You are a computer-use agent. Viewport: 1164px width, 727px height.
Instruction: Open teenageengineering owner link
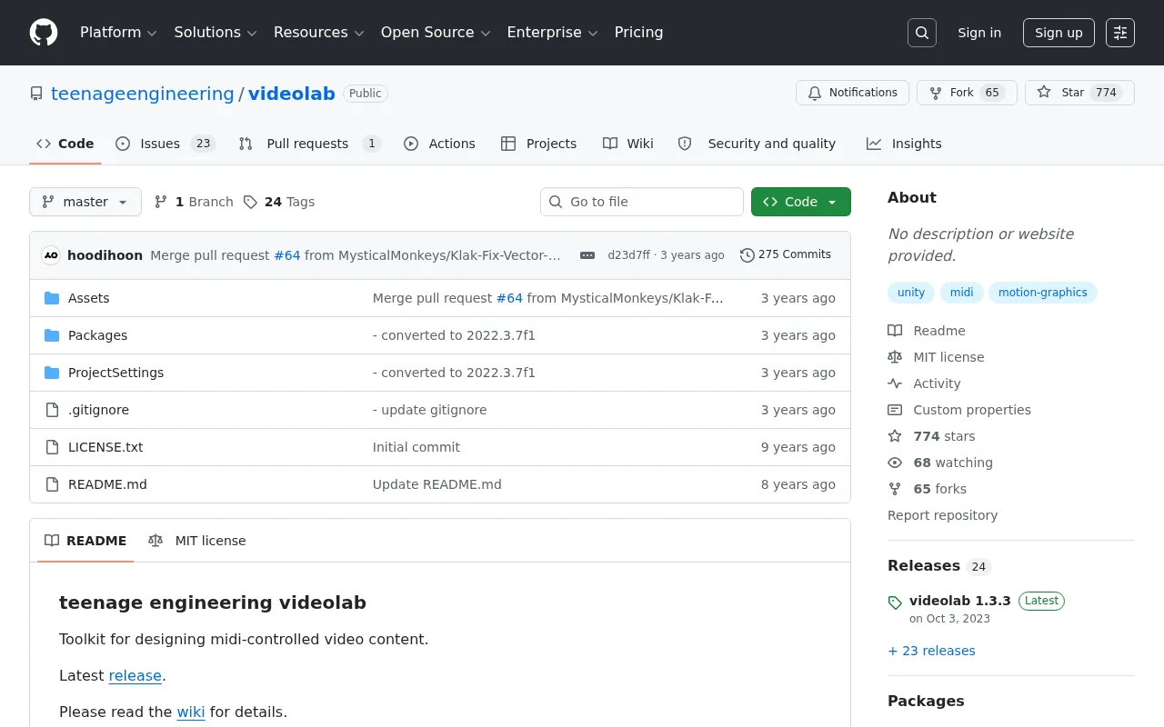tap(143, 94)
